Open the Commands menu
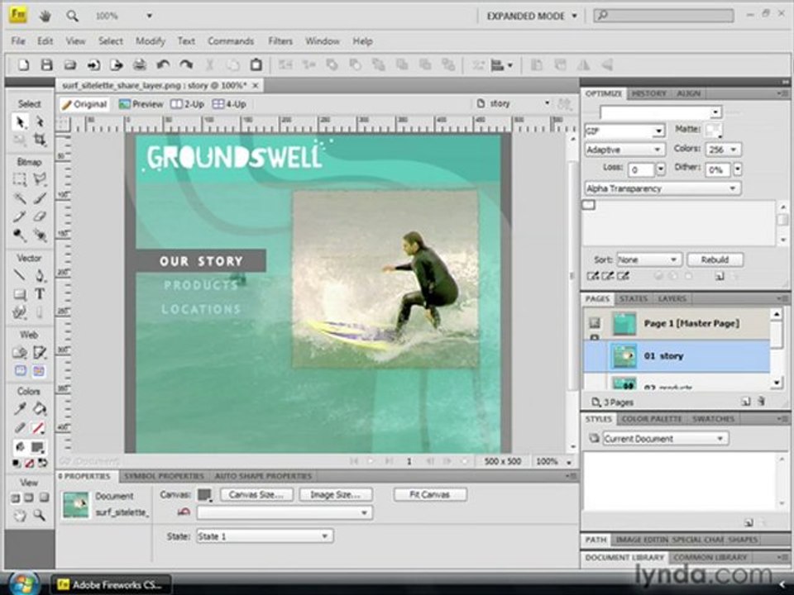The height and width of the screenshot is (595, 794). click(231, 41)
